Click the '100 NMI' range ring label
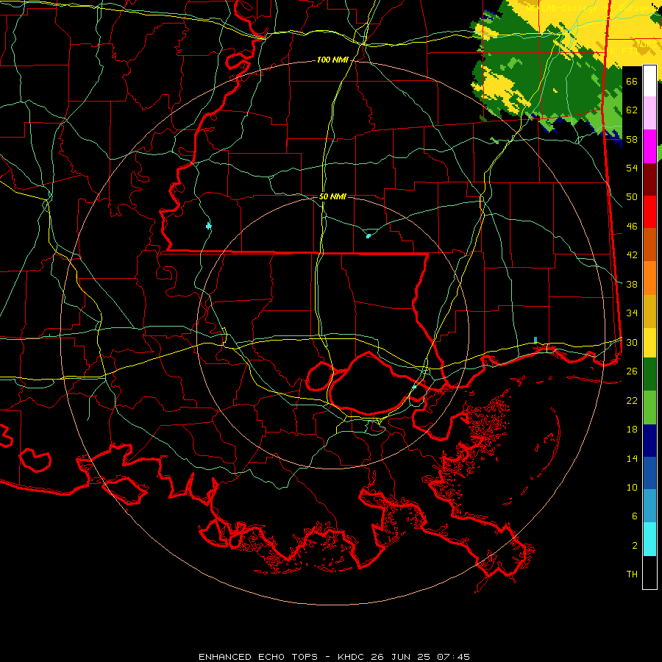This screenshot has height=662, width=662. (x=332, y=60)
